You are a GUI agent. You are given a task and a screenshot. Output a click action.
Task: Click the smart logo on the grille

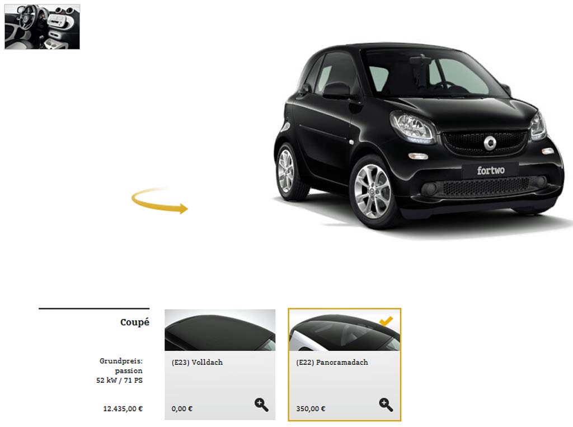pyautogui.click(x=490, y=143)
